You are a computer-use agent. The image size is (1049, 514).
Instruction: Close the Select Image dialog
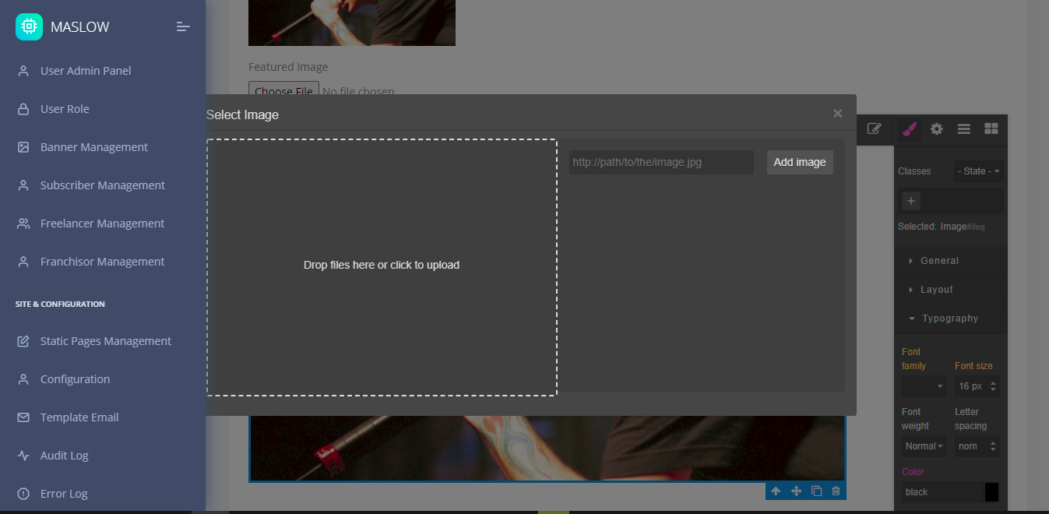[837, 114]
